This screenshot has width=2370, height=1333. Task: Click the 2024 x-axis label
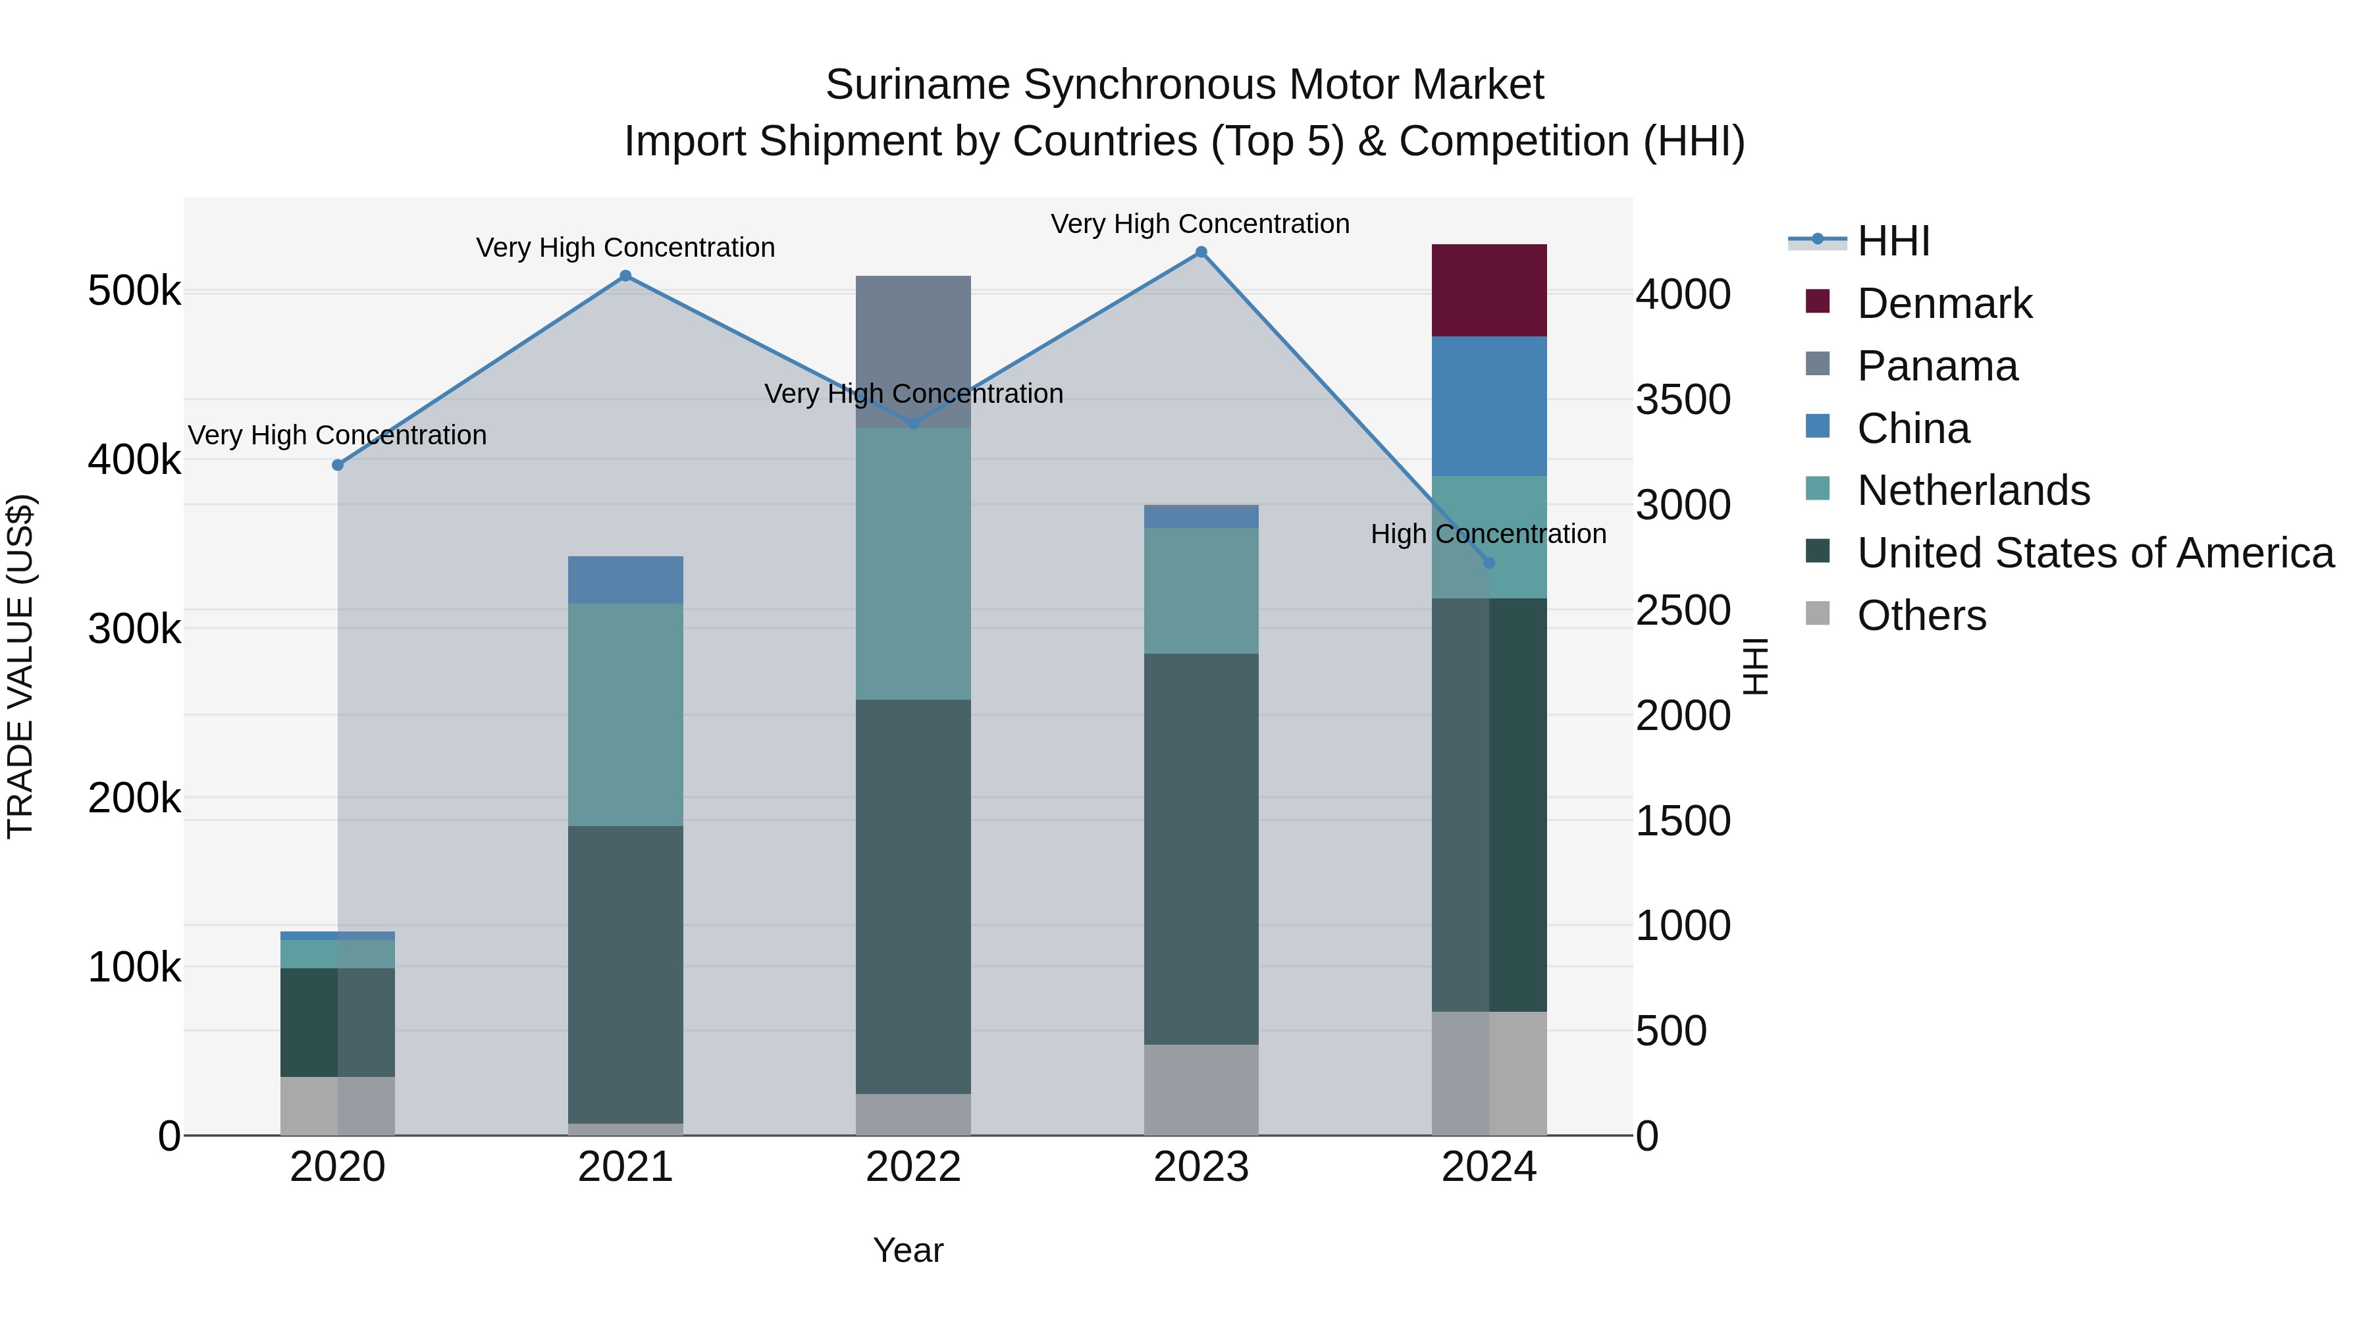1490,1167
